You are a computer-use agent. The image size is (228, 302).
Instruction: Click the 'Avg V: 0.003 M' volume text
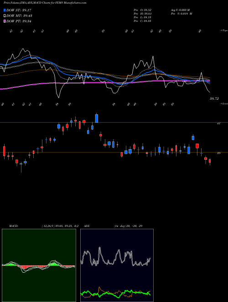[181, 10]
